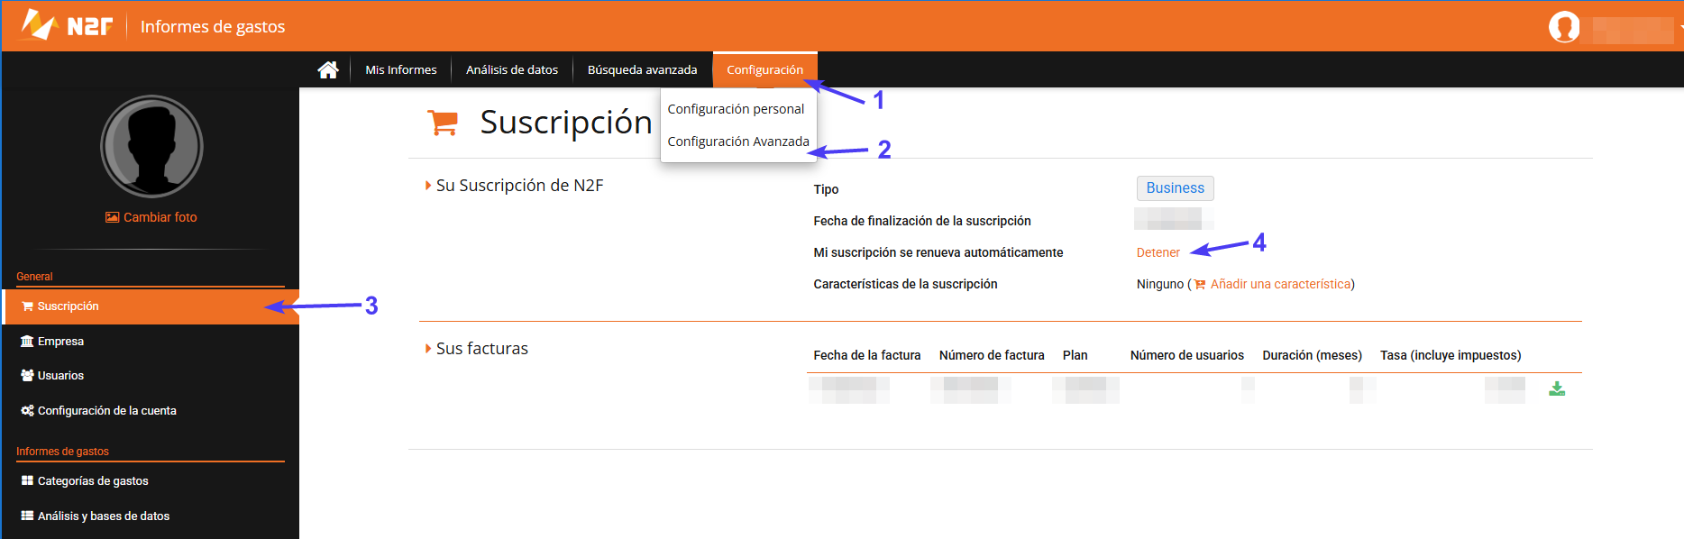Click the Informes de gastos header title
Viewport: 1684px width, 539px height.
click(x=213, y=27)
